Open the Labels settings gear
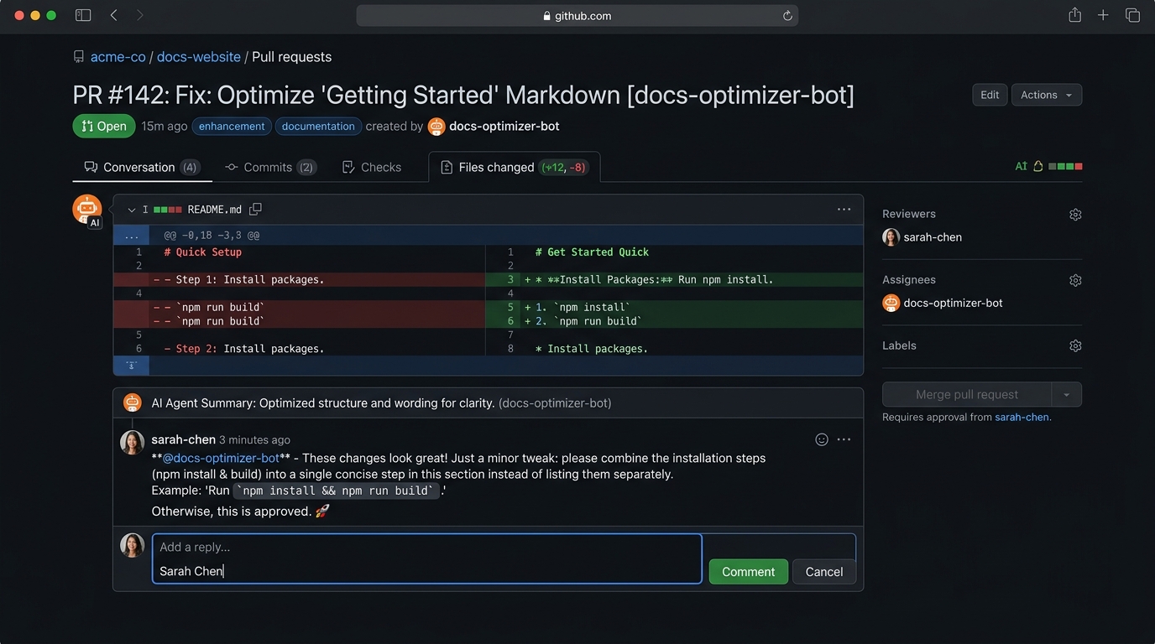This screenshot has width=1155, height=644. (1075, 345)
